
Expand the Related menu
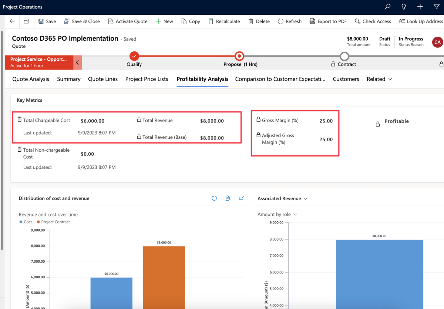[379, 79]
